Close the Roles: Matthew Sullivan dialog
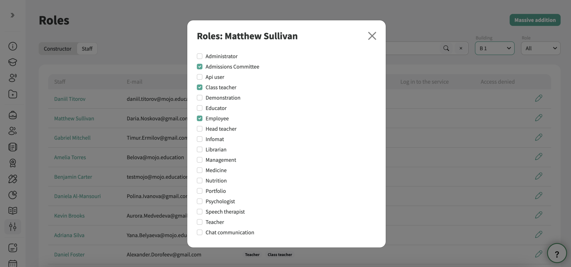This screenshot has height=267, width=571. [372, 36]
